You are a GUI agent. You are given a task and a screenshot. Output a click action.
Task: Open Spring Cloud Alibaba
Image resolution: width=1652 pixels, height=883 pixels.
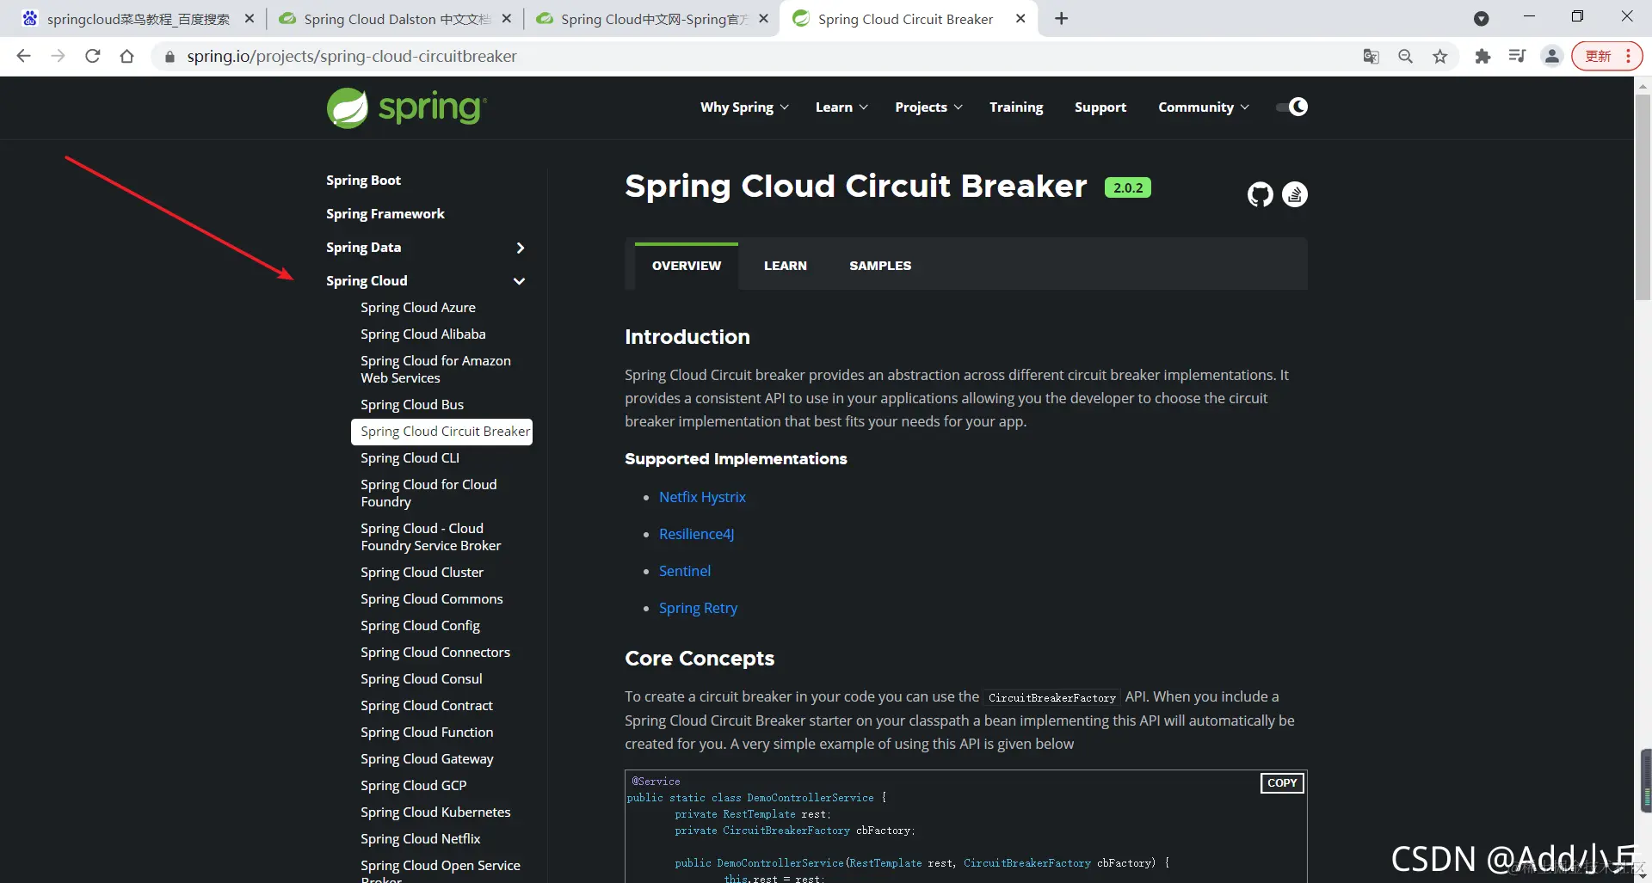tap(423, 334)
